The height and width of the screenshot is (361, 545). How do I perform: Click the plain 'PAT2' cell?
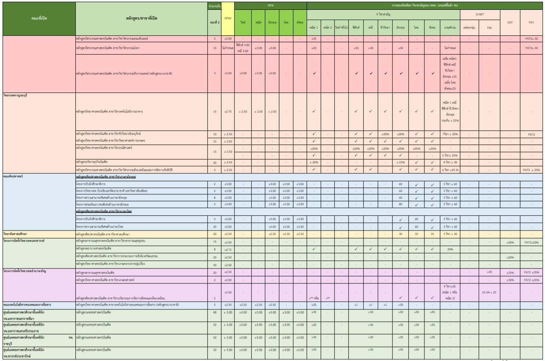[531, 134]
